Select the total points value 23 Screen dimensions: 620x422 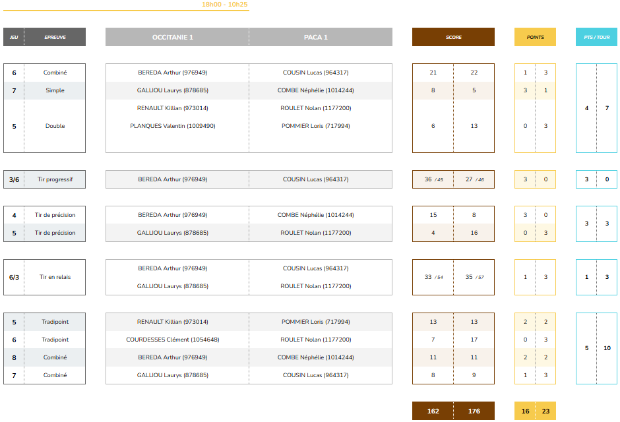[x=545, y=411]
